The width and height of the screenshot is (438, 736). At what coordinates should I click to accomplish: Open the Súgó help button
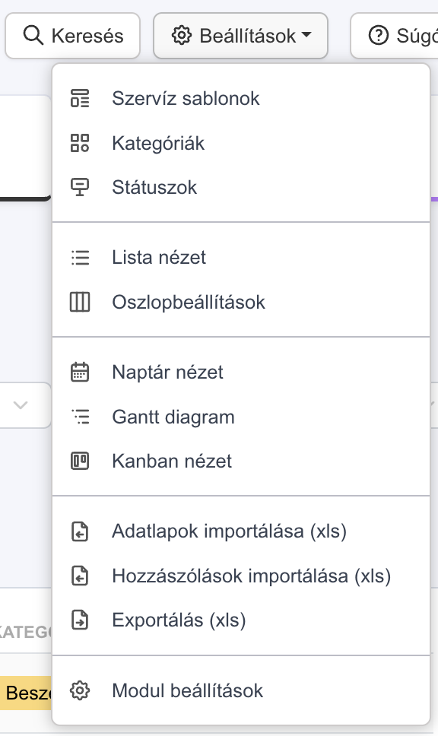click(x=395, y=36)
